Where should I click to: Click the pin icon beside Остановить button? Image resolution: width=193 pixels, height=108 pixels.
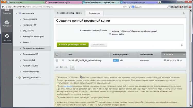[182, 45]
